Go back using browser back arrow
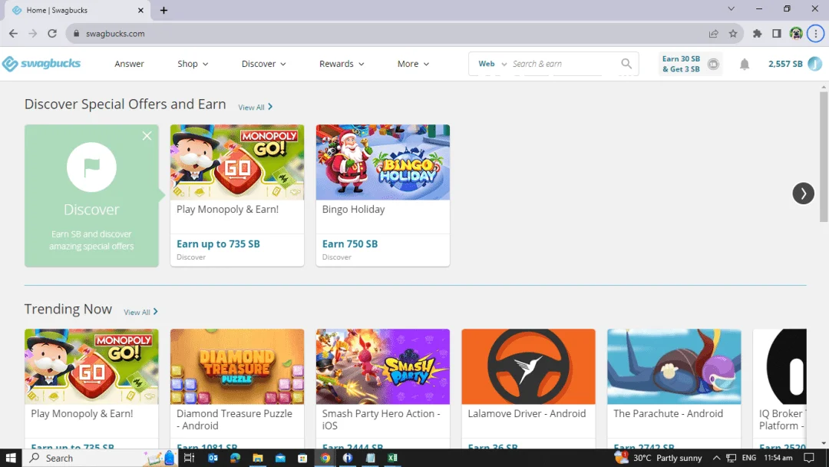This screenshot has width=829, height=467. point(13,33)
